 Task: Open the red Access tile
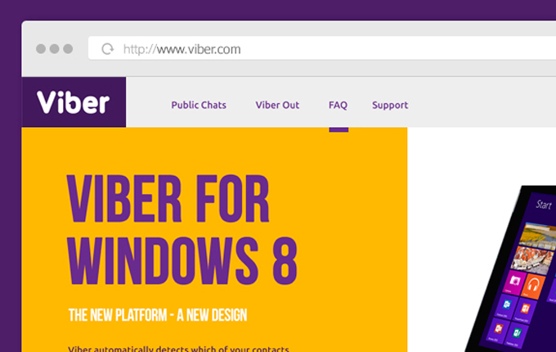tap(498, 328)
